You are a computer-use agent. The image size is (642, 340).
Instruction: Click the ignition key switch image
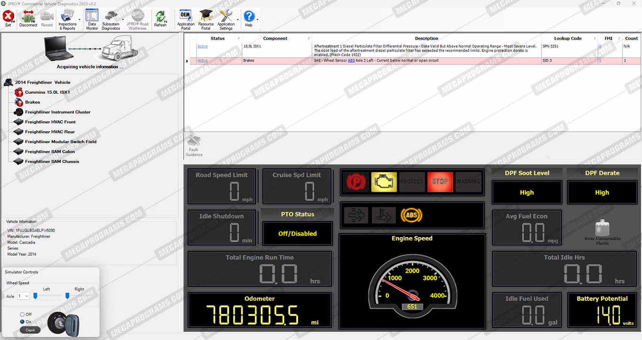coord(60,323)
